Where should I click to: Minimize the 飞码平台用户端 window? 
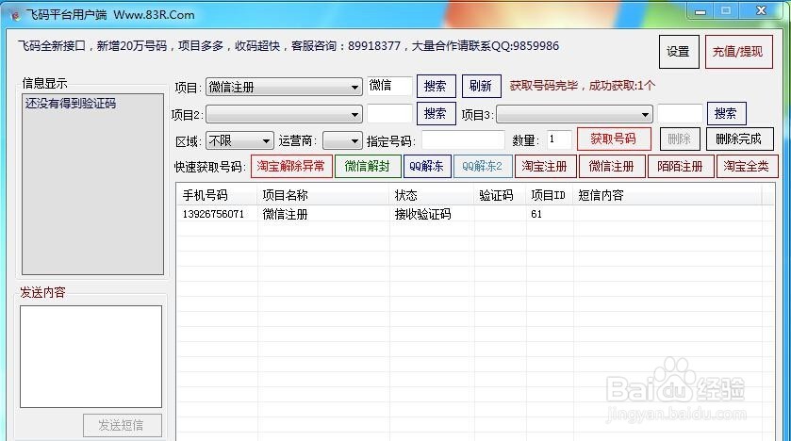click(700, 11)
